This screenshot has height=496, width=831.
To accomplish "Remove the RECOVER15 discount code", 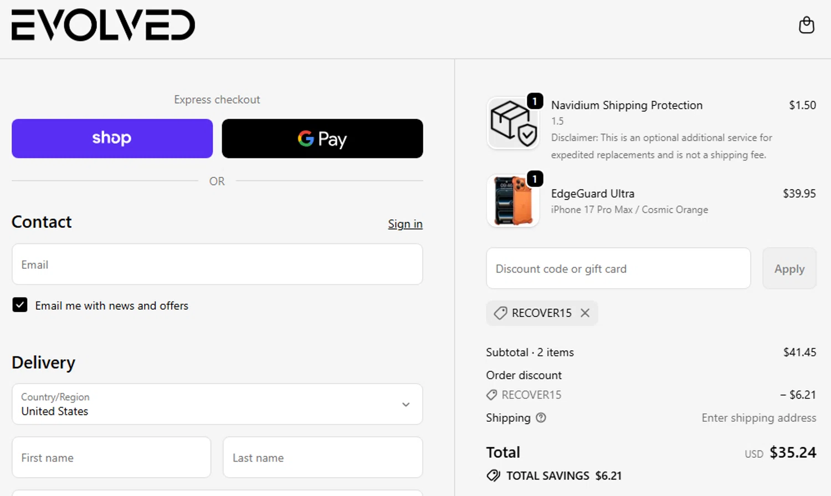I will click(585, 313).
